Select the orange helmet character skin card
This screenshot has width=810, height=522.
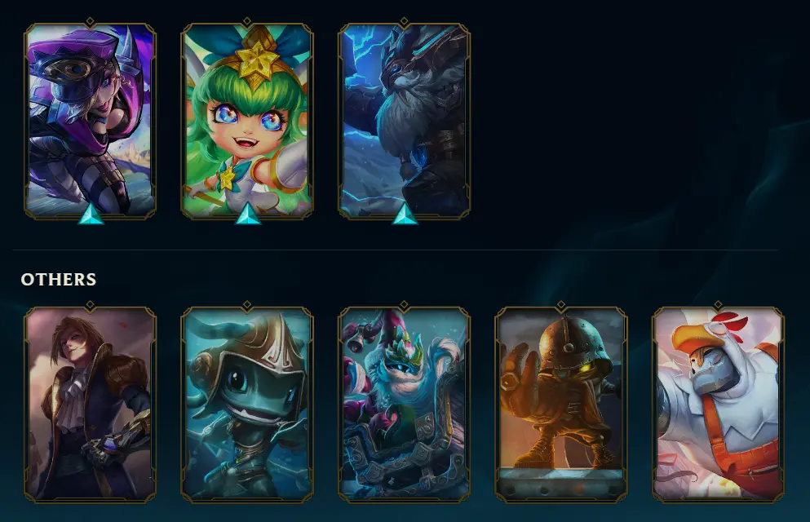pyautogui.click(x=561, y=405)
